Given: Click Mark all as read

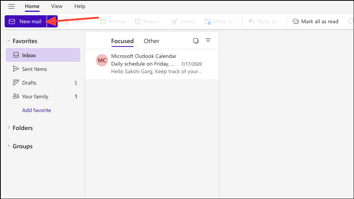Looking at the screenshot, I should click(x=315, y=21).
